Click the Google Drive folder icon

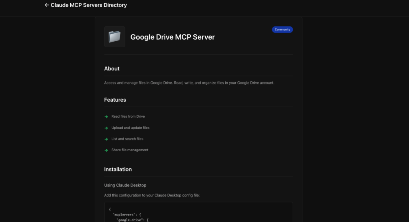pos(115,37)
